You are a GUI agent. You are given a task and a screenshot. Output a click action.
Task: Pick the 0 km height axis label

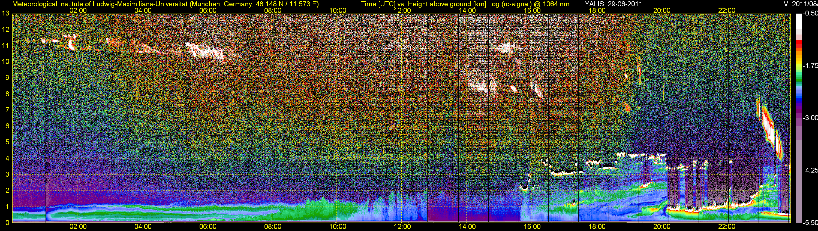pos(8,223)
